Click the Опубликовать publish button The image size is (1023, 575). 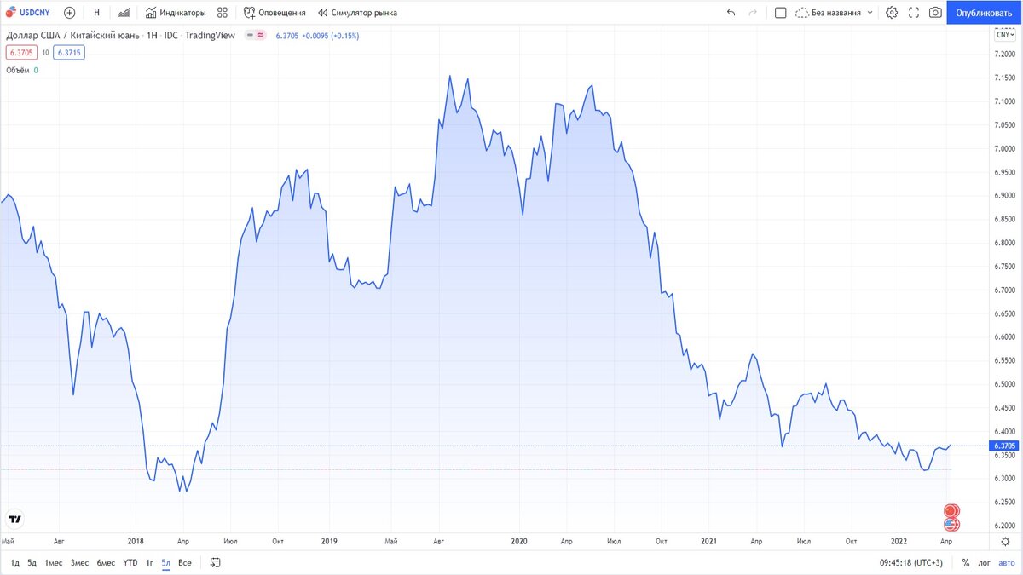click(984, 13)
